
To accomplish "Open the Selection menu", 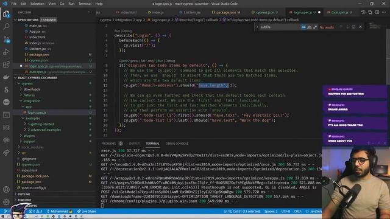I will (x=37, y=4).
